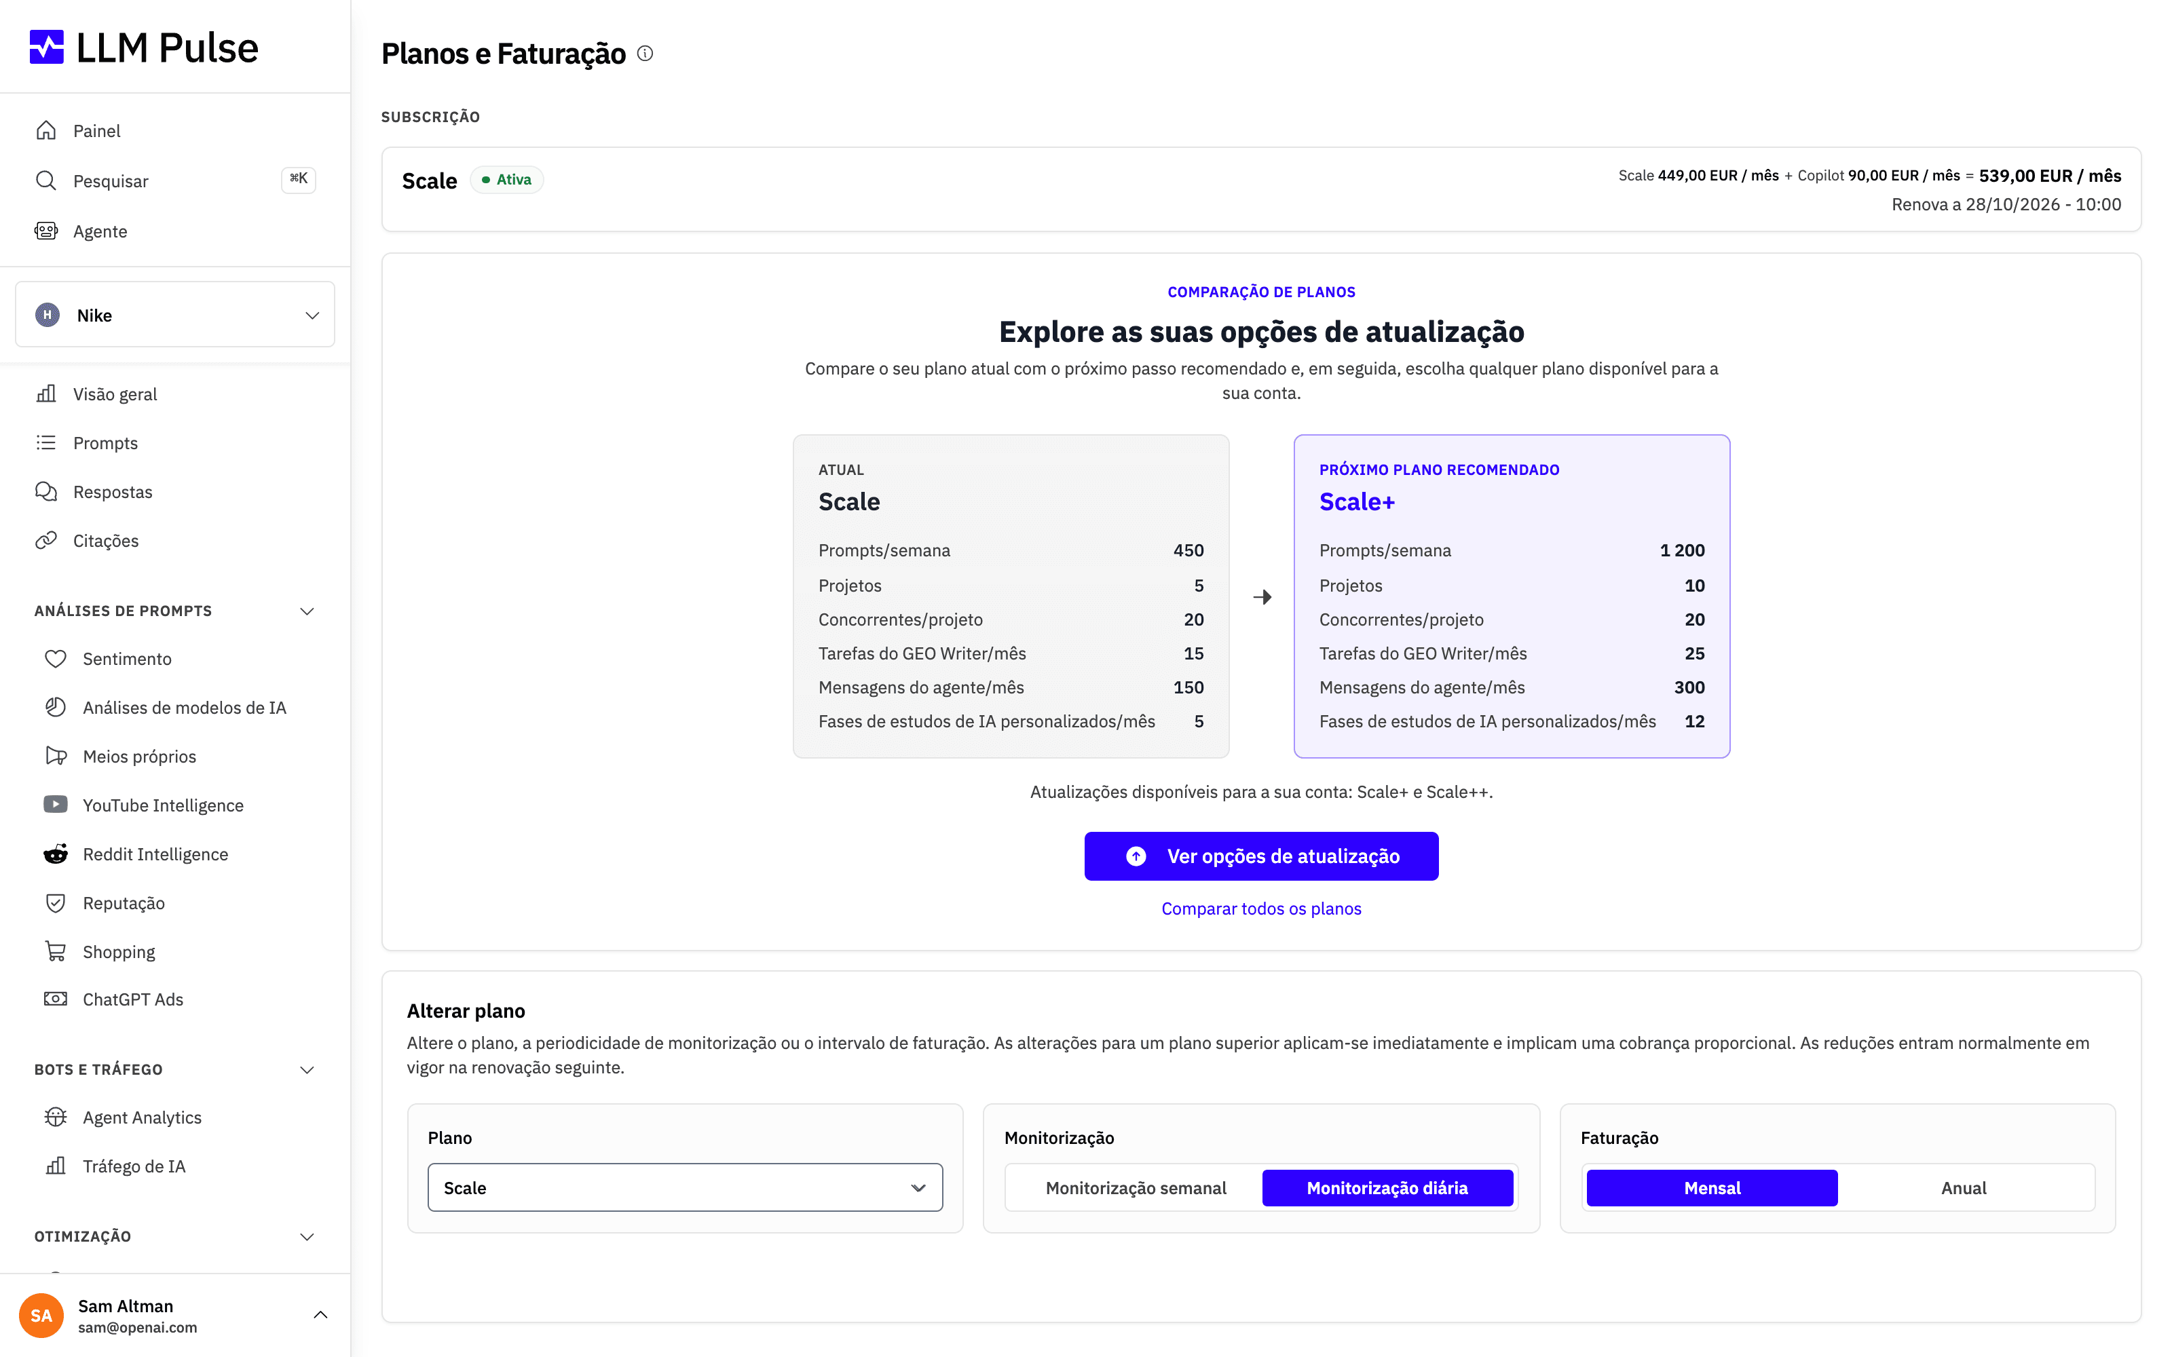Image resolution: width=2172 pixels, height=1357 pixels.
Task: Click the Tráfego de IA bar chart icon
Action: pyautogui.click(x=56, y=1166)
